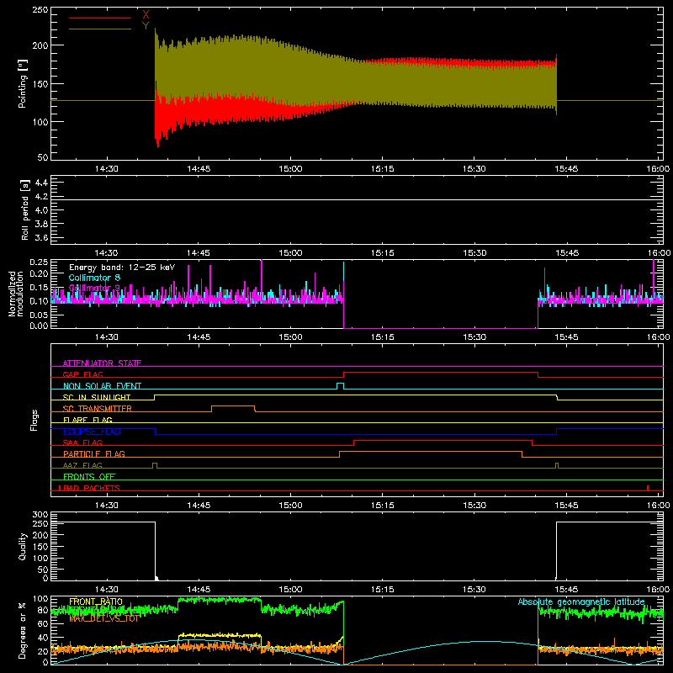Click the '4.4' tick on Roll period axis

click(41, 183)
